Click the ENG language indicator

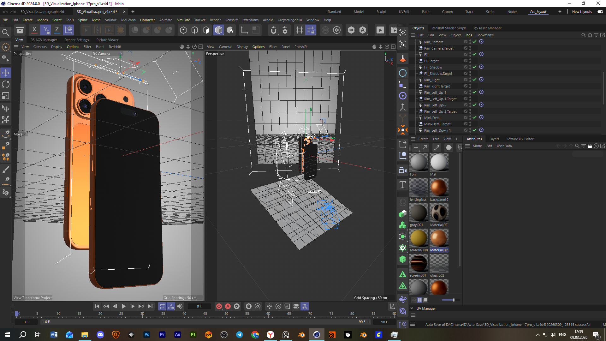(x=562, y=335)
